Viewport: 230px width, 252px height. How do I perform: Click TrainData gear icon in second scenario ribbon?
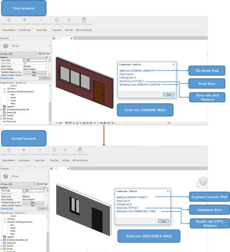[54, 150]
